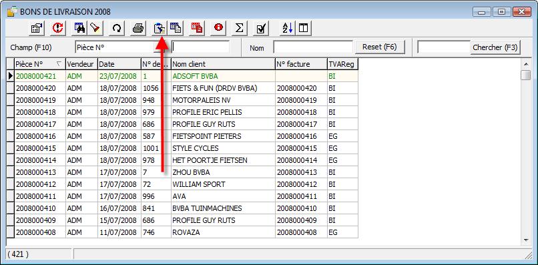This screenshot has width=538, height=265.
Task: Open the binoculars search icon
Action: (80, 28)
